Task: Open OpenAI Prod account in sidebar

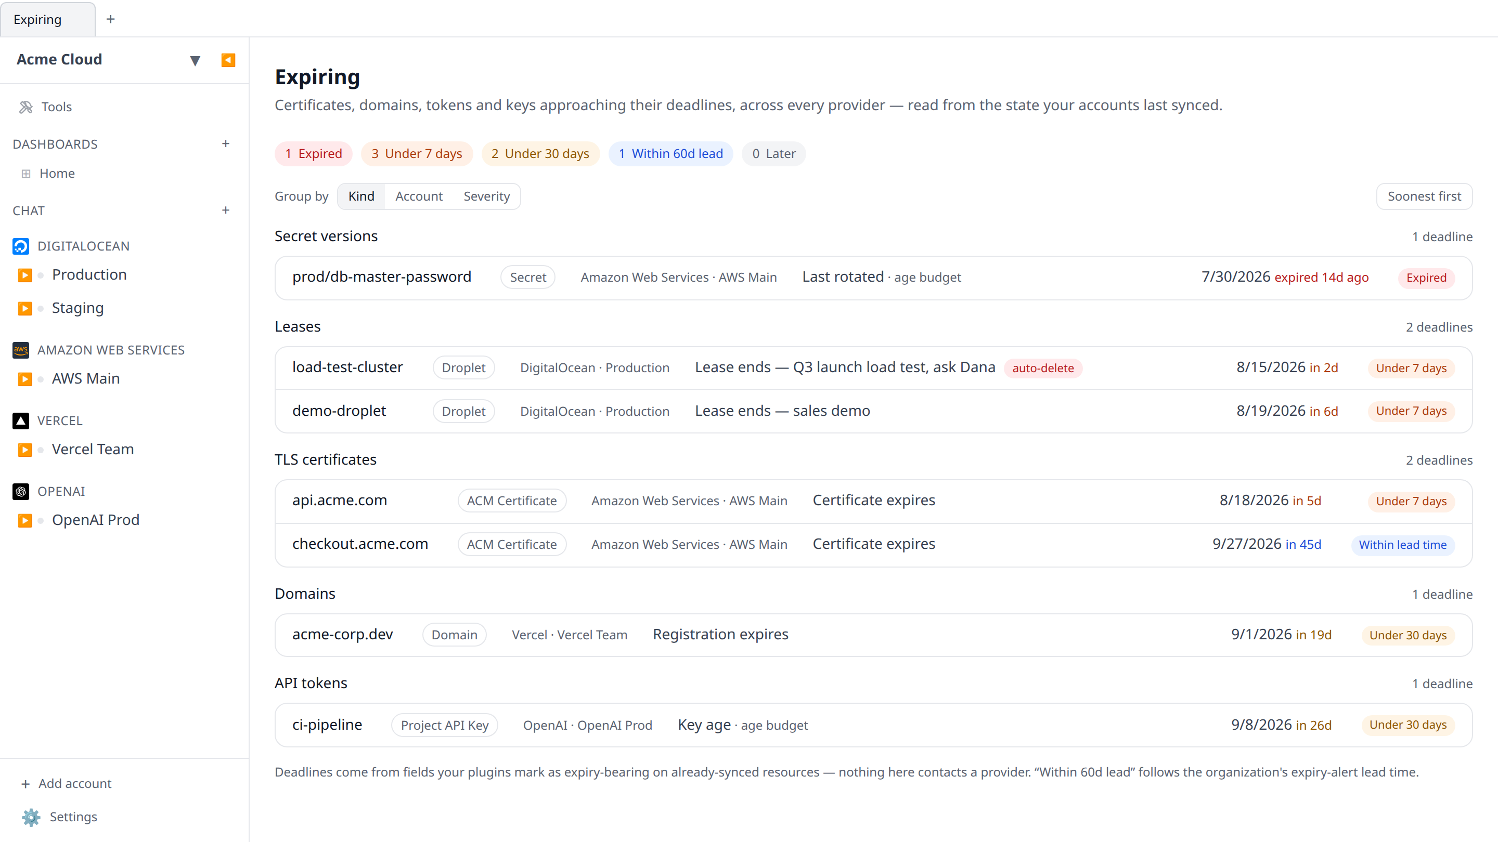Action: (x=96, y=520)
